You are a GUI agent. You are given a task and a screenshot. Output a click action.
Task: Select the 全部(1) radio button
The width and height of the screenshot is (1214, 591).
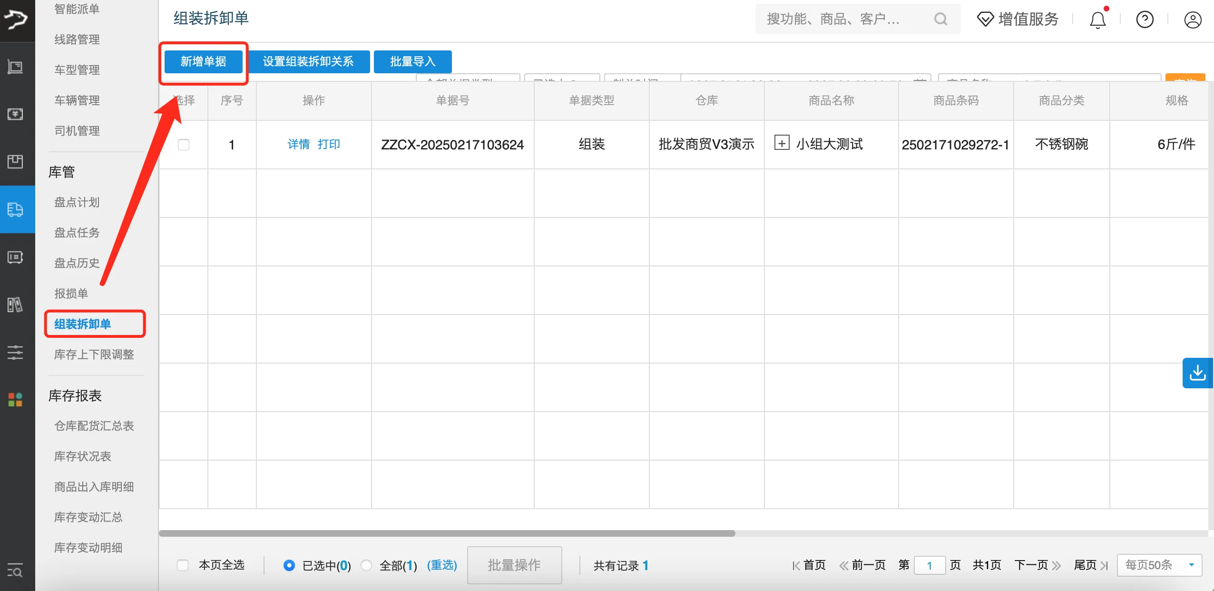[366, 565]
